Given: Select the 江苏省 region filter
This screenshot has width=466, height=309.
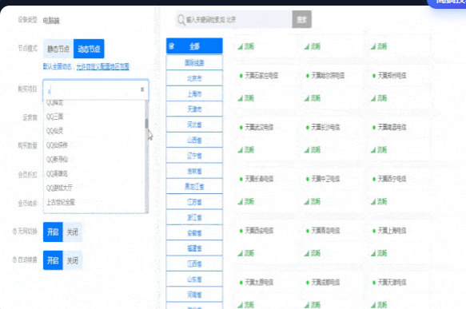Looking at the screenshot, I should pos(194,202).
